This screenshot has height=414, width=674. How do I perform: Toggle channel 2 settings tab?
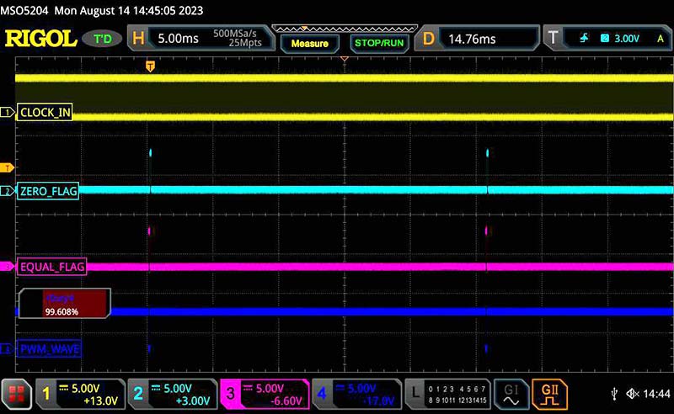click(173, 394)
